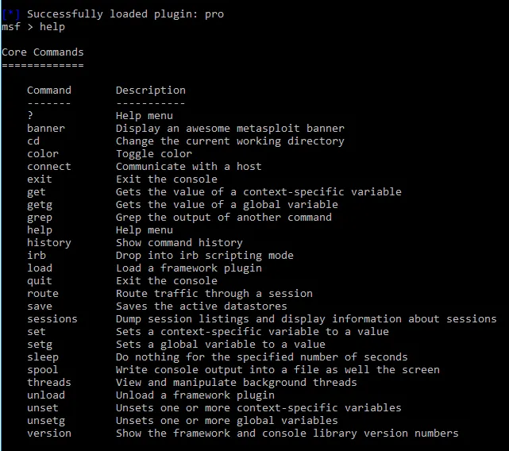Click the 'msf > help' prompt line

tap(33, 27)
